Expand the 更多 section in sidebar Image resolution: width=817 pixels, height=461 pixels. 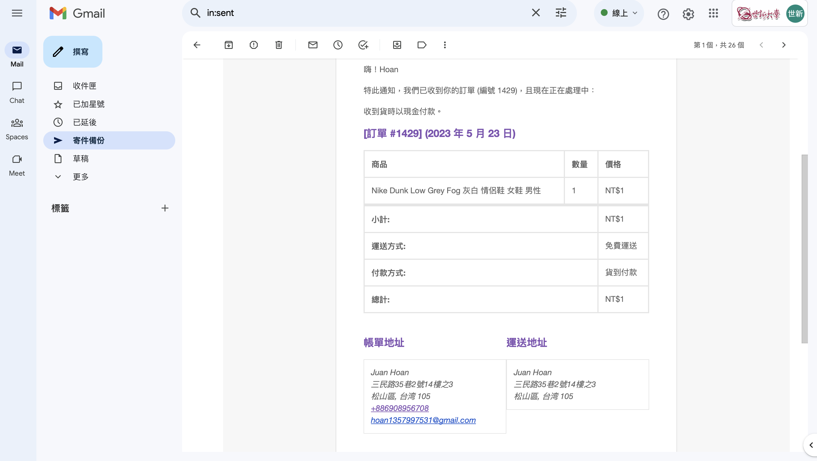pyautogui.click(x=81, y=176)
